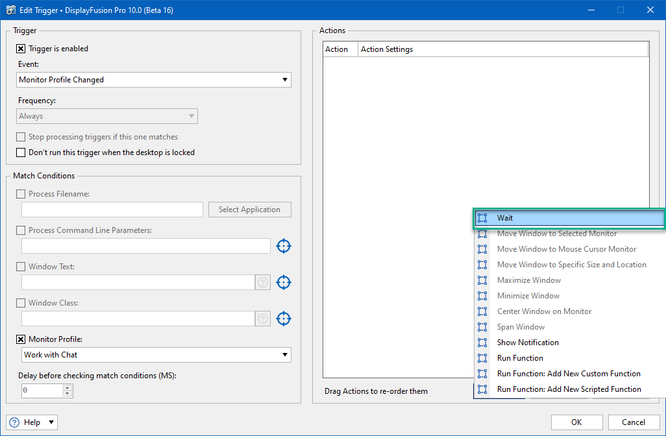Click icon beside Maximize Window entry
Image resolution: width=666 pixels, height=436 pixels.
(x=482, y=280)
